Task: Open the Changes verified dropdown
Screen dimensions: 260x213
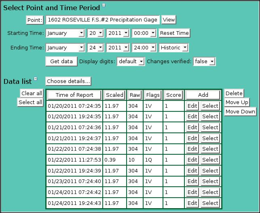Action: pos(204,61)
